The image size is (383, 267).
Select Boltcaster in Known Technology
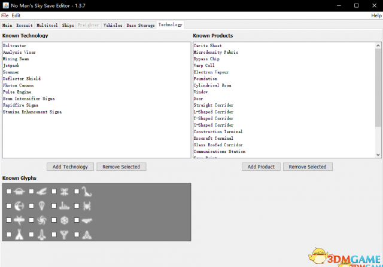coord(97,45)
